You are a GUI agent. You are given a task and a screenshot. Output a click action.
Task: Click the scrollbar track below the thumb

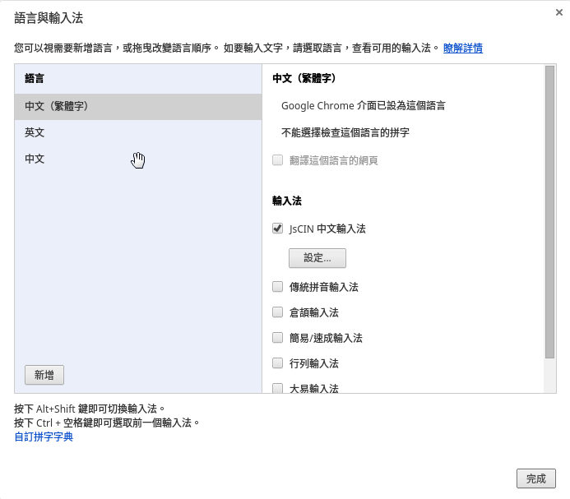point(549,376)
